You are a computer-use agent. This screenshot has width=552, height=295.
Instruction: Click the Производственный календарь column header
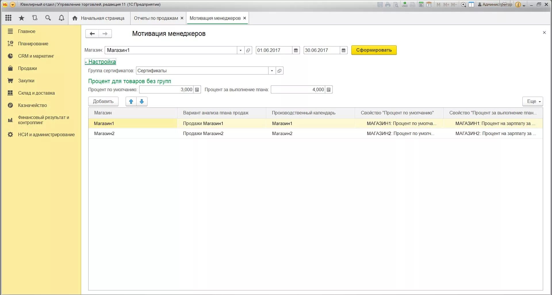pyautogui.click(x=310, y=113)
